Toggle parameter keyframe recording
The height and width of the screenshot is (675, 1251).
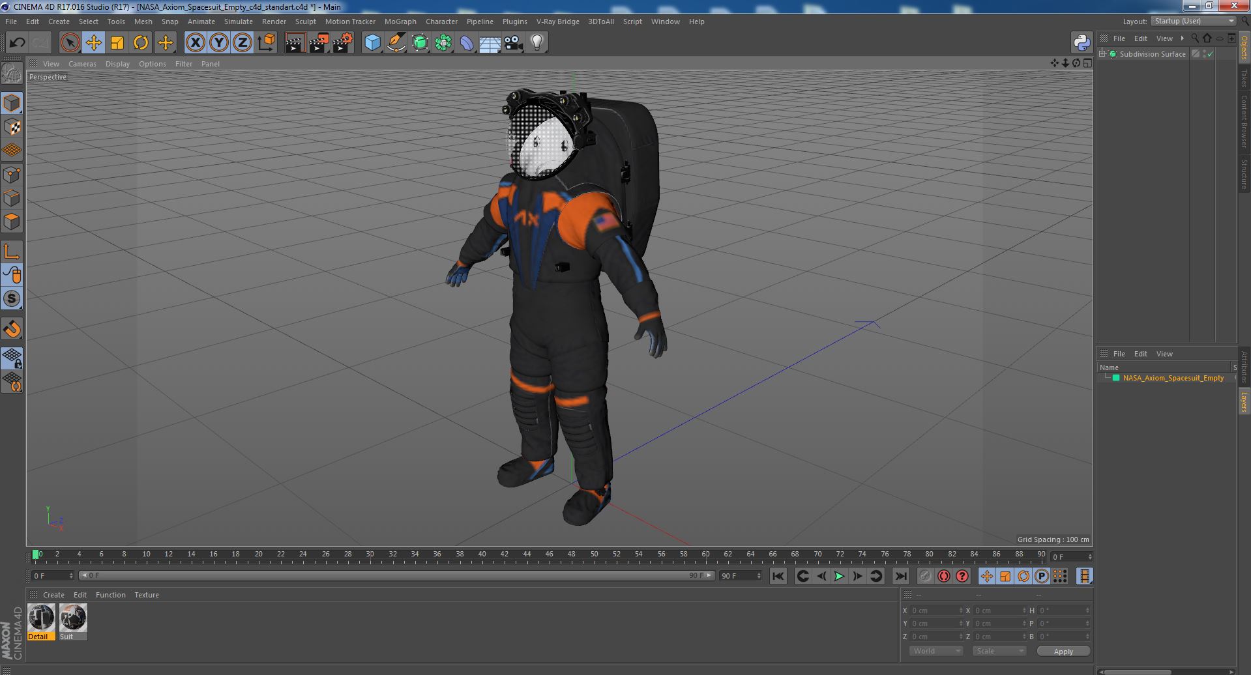pyautogui.click(x=1041, y=576)
